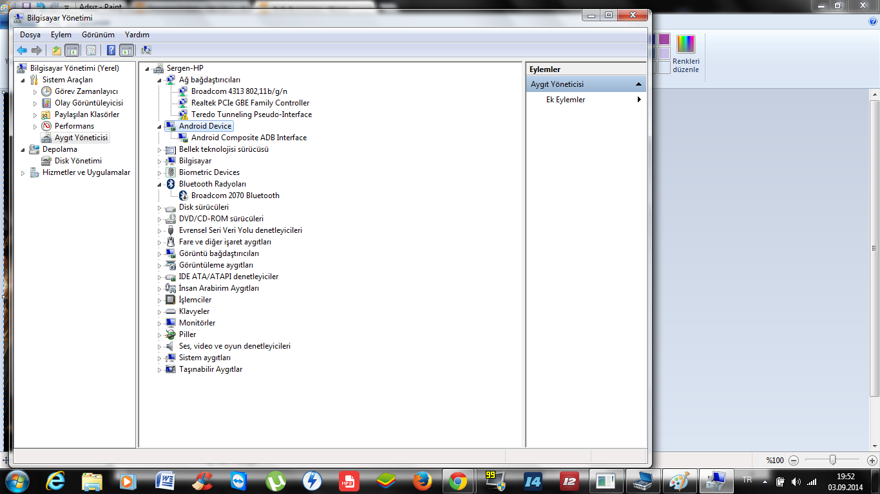
Task: Adjust the Paint zoom slider handle
Action: [833, 460]
